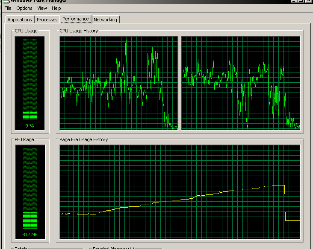313x249 pixels.
Task: Click the 'Totals' group label
Action: (21, 248)
